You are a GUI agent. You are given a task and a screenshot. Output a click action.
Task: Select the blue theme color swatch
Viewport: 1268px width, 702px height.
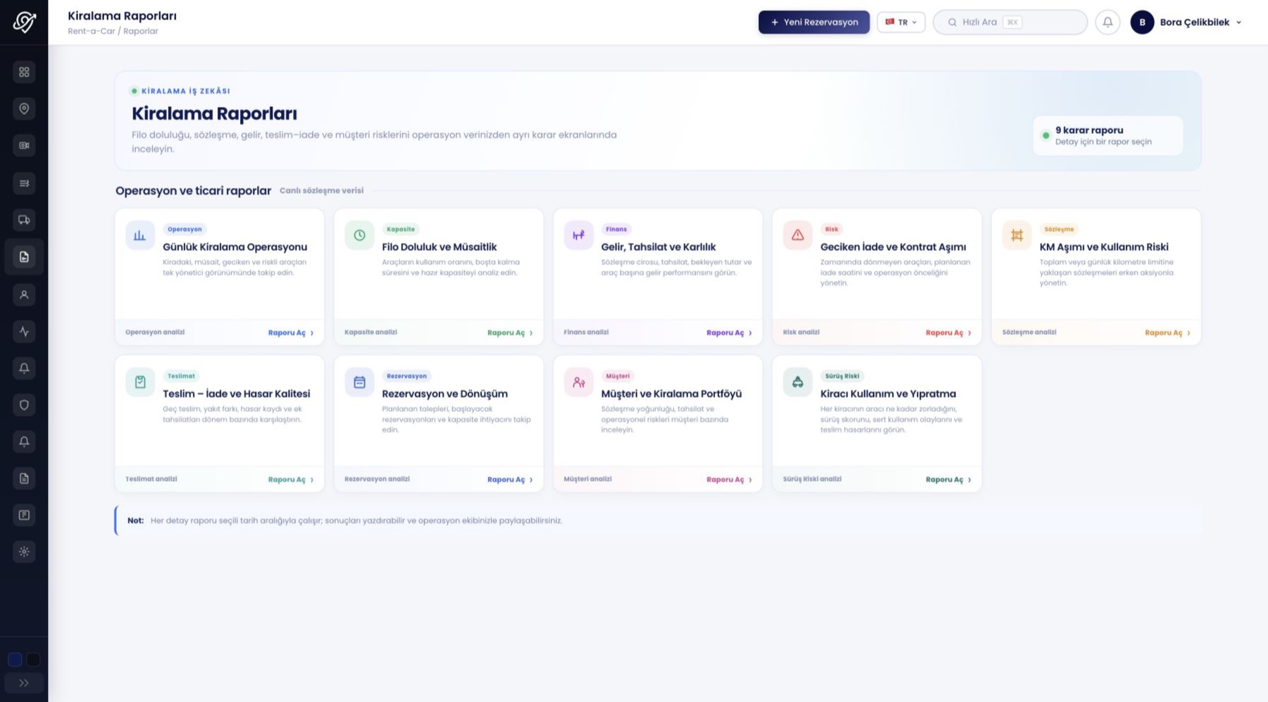click(15, 660)
